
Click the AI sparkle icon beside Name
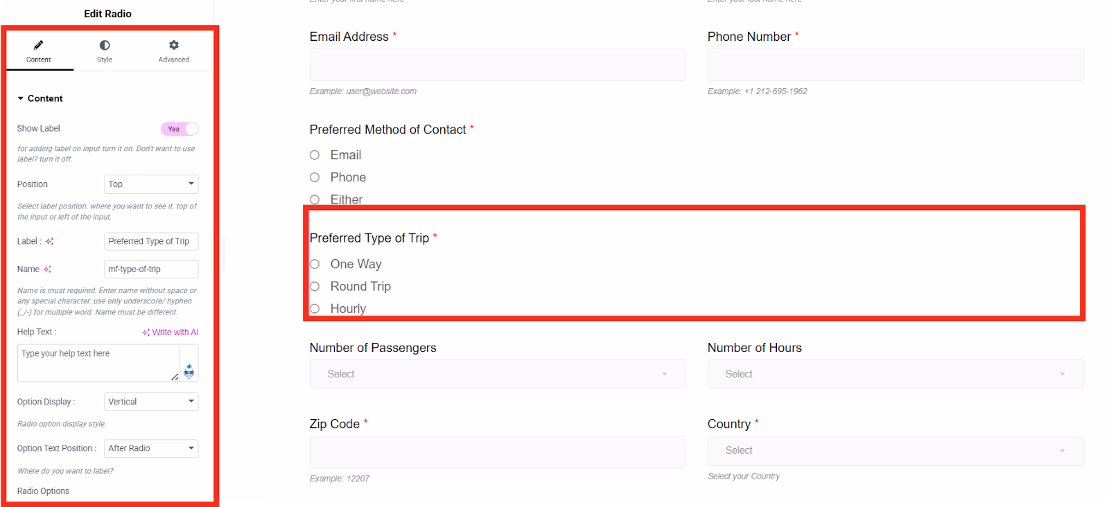[x=47, y=269]
